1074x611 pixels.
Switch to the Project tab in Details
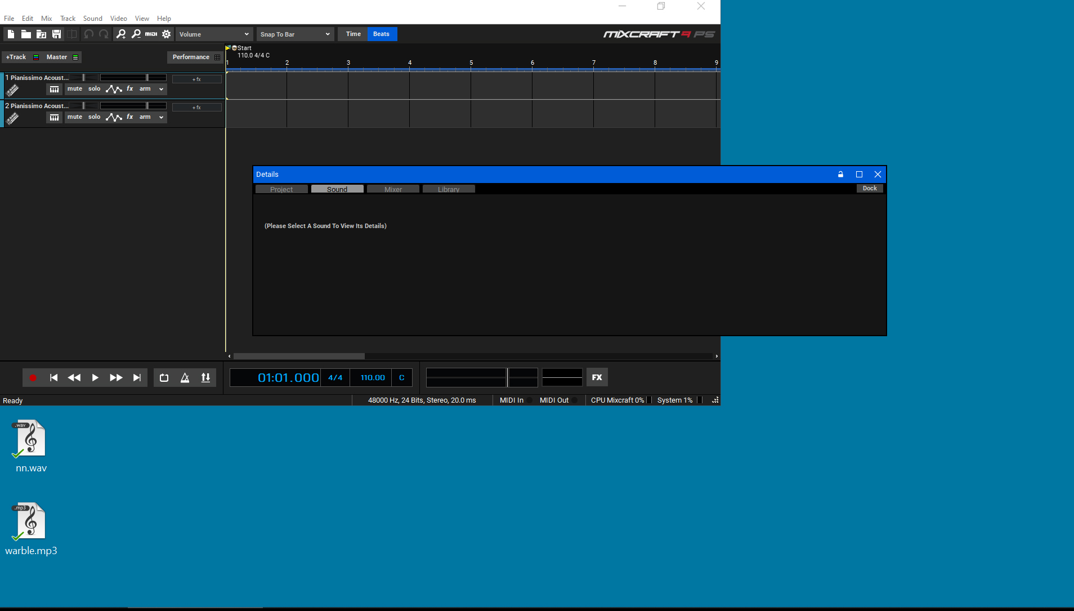281,189
